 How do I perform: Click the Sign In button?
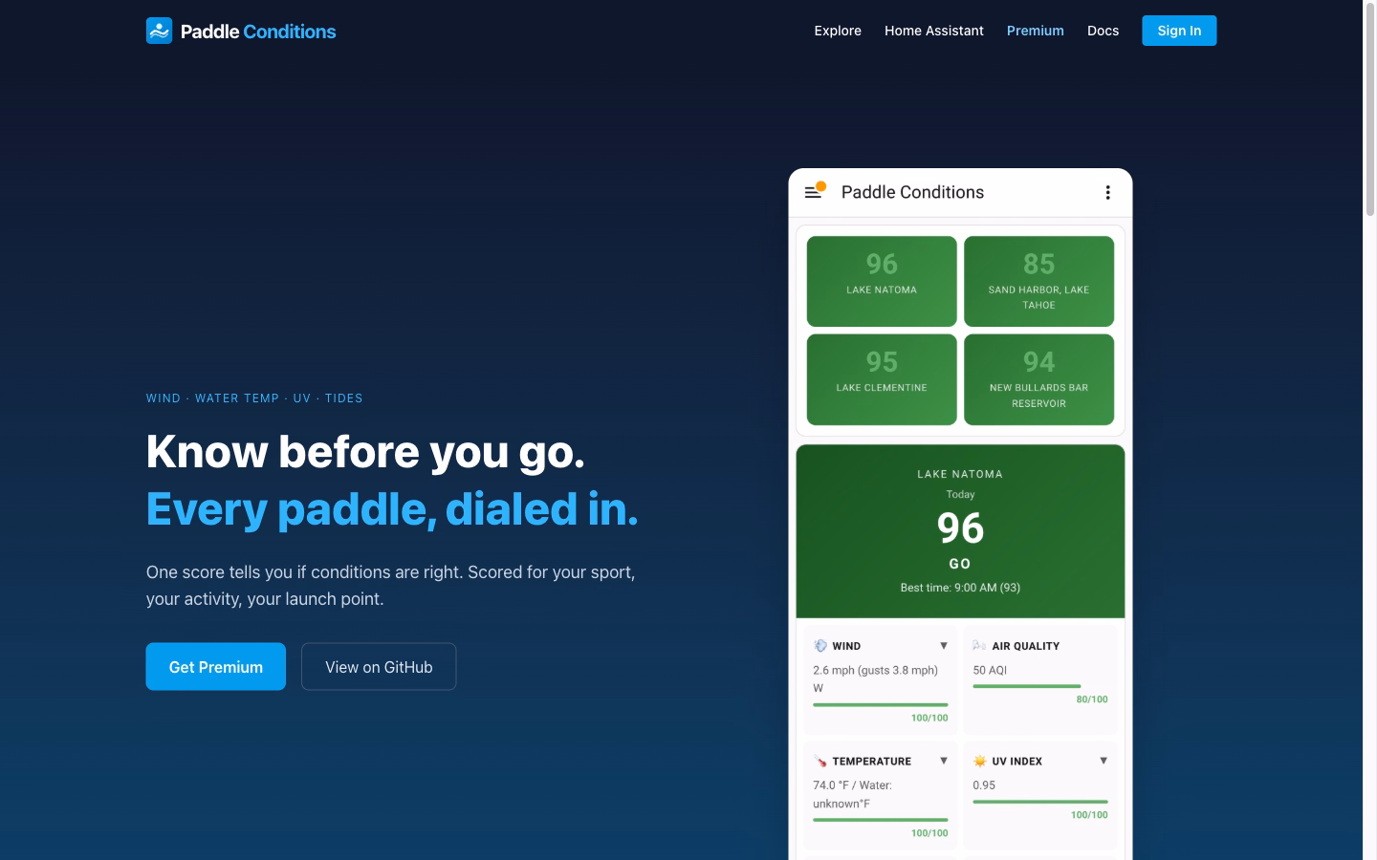point(1179,31)
